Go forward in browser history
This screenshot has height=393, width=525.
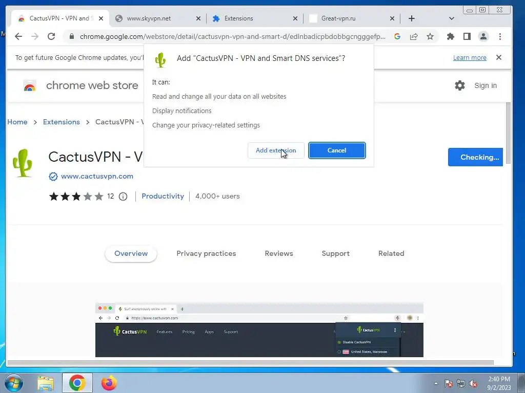35,36
